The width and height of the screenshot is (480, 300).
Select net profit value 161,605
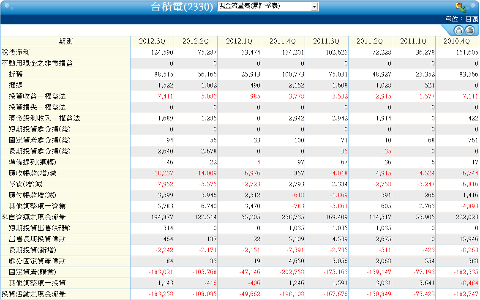pos(467,53)
